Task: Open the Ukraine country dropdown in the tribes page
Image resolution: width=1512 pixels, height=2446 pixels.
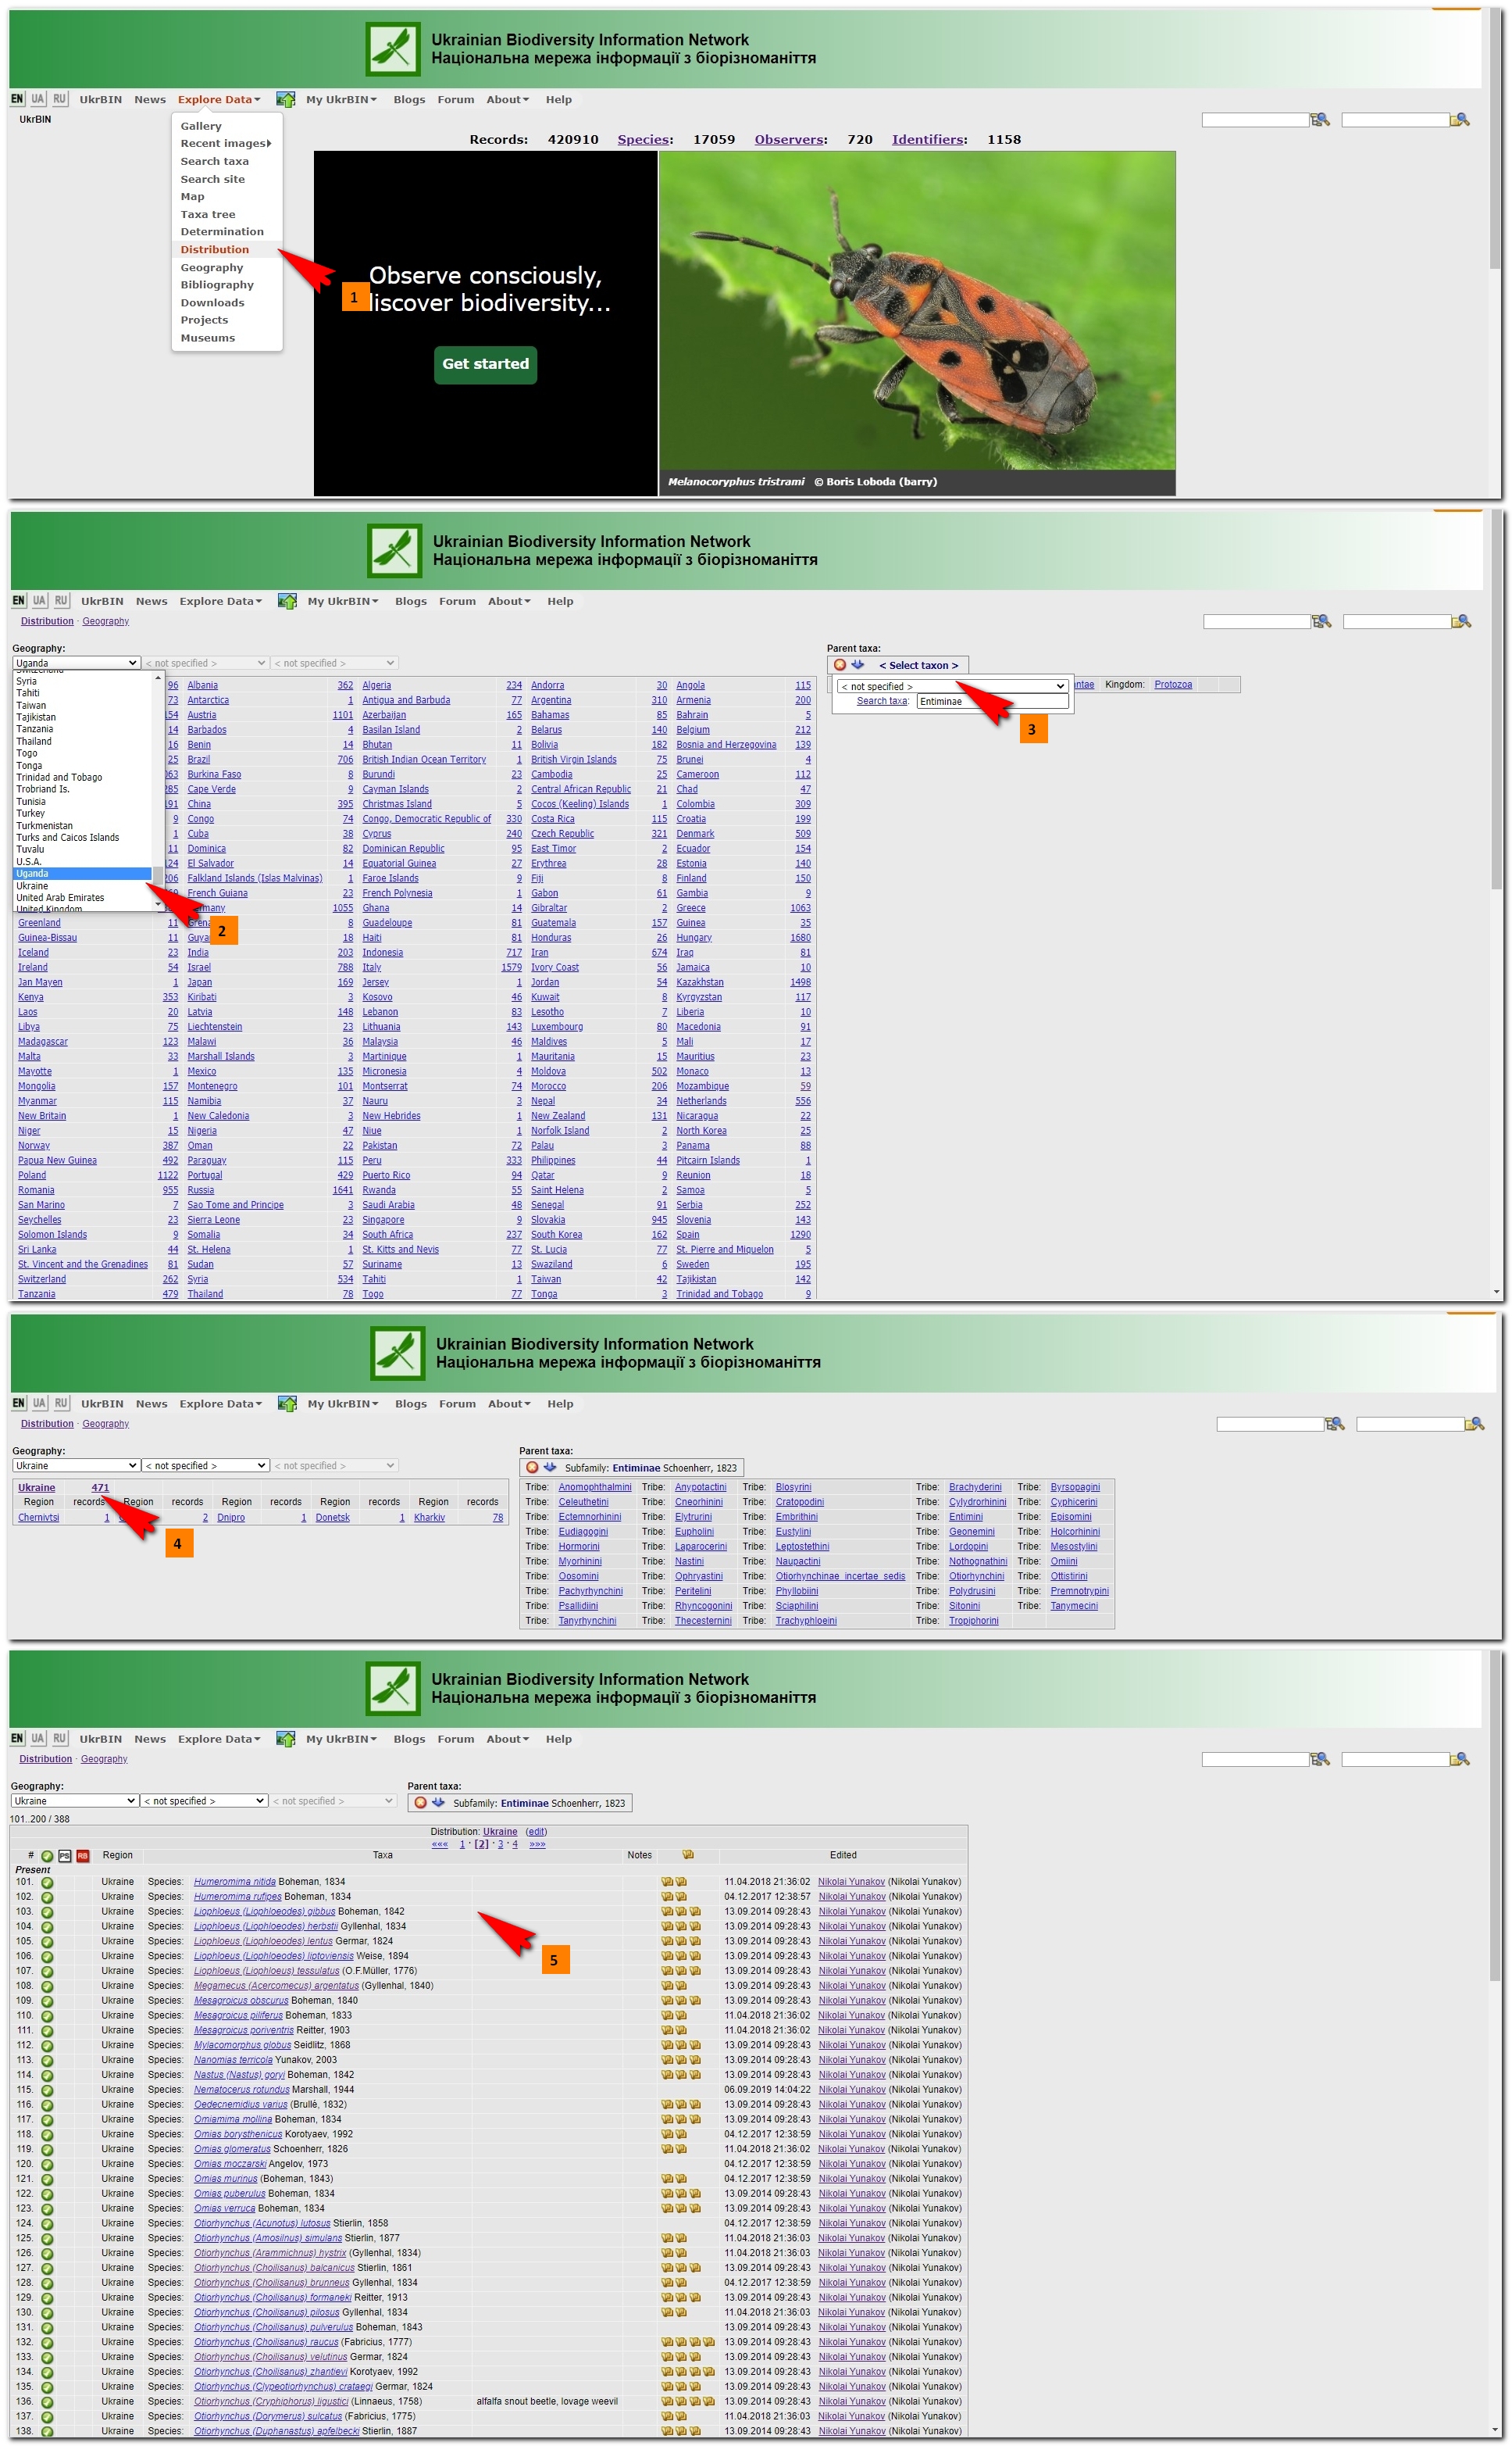Action: tap(76, 1465)
